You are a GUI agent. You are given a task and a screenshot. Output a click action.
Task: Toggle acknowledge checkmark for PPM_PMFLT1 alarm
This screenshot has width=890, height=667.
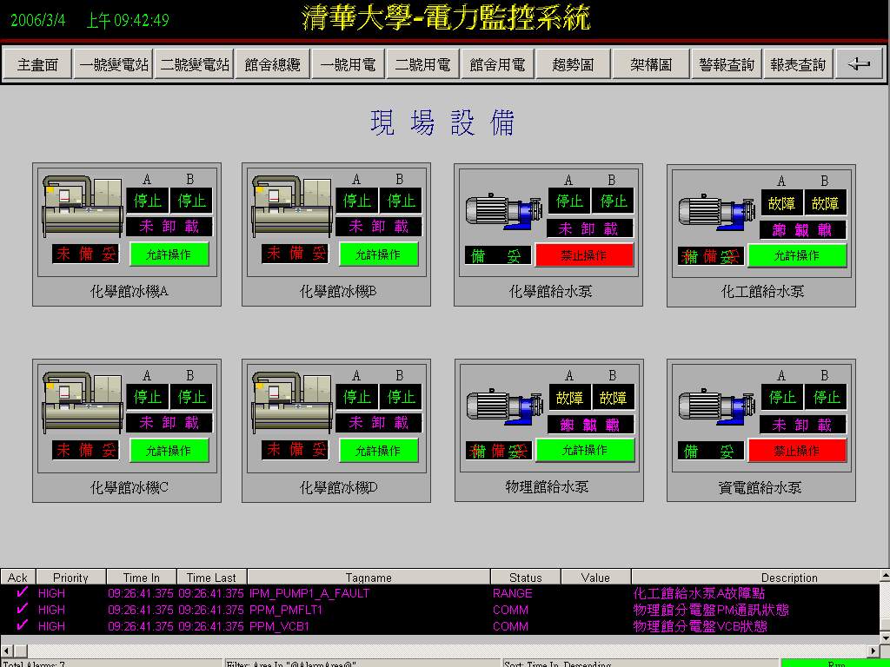coord(22,609)
